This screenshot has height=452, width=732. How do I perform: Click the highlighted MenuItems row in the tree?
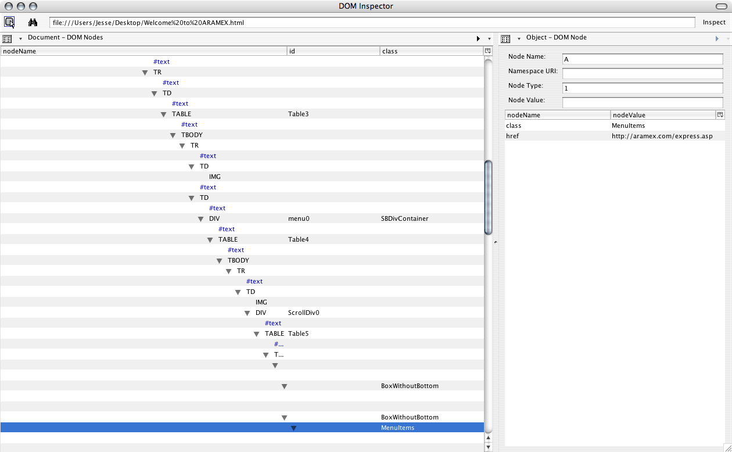[242, 428]
